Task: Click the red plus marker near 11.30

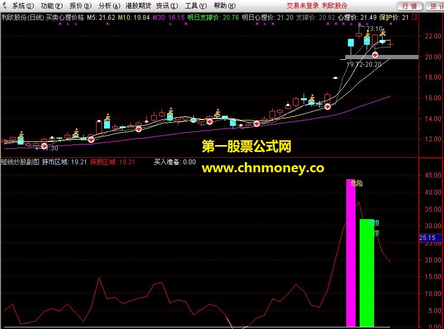Action: tap(44, 146)
